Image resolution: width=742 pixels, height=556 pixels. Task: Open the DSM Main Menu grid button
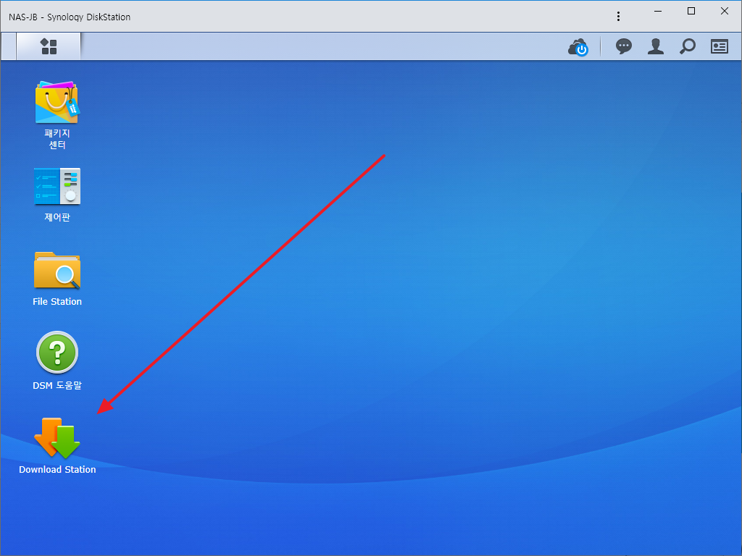pos(49,46)
